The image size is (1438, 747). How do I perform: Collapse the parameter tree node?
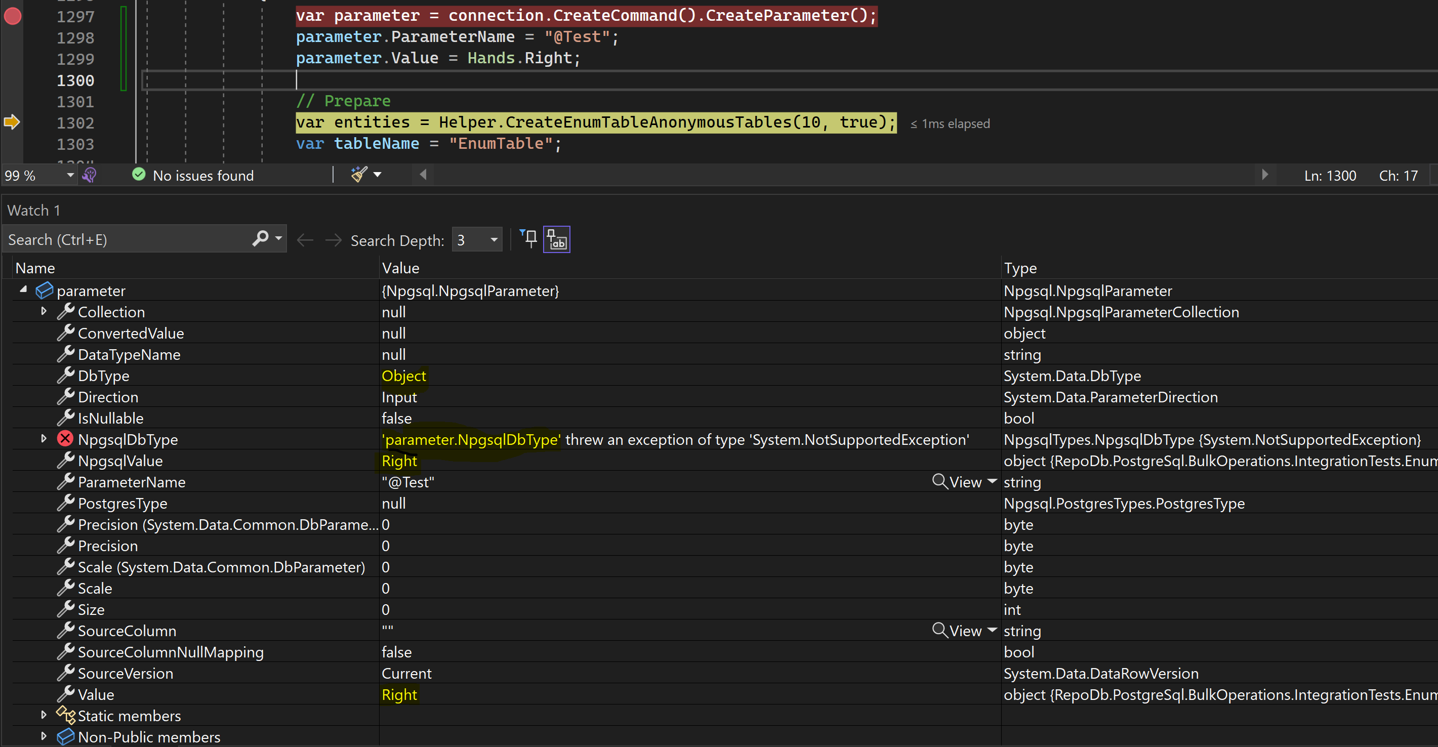[x=23, y=290]
